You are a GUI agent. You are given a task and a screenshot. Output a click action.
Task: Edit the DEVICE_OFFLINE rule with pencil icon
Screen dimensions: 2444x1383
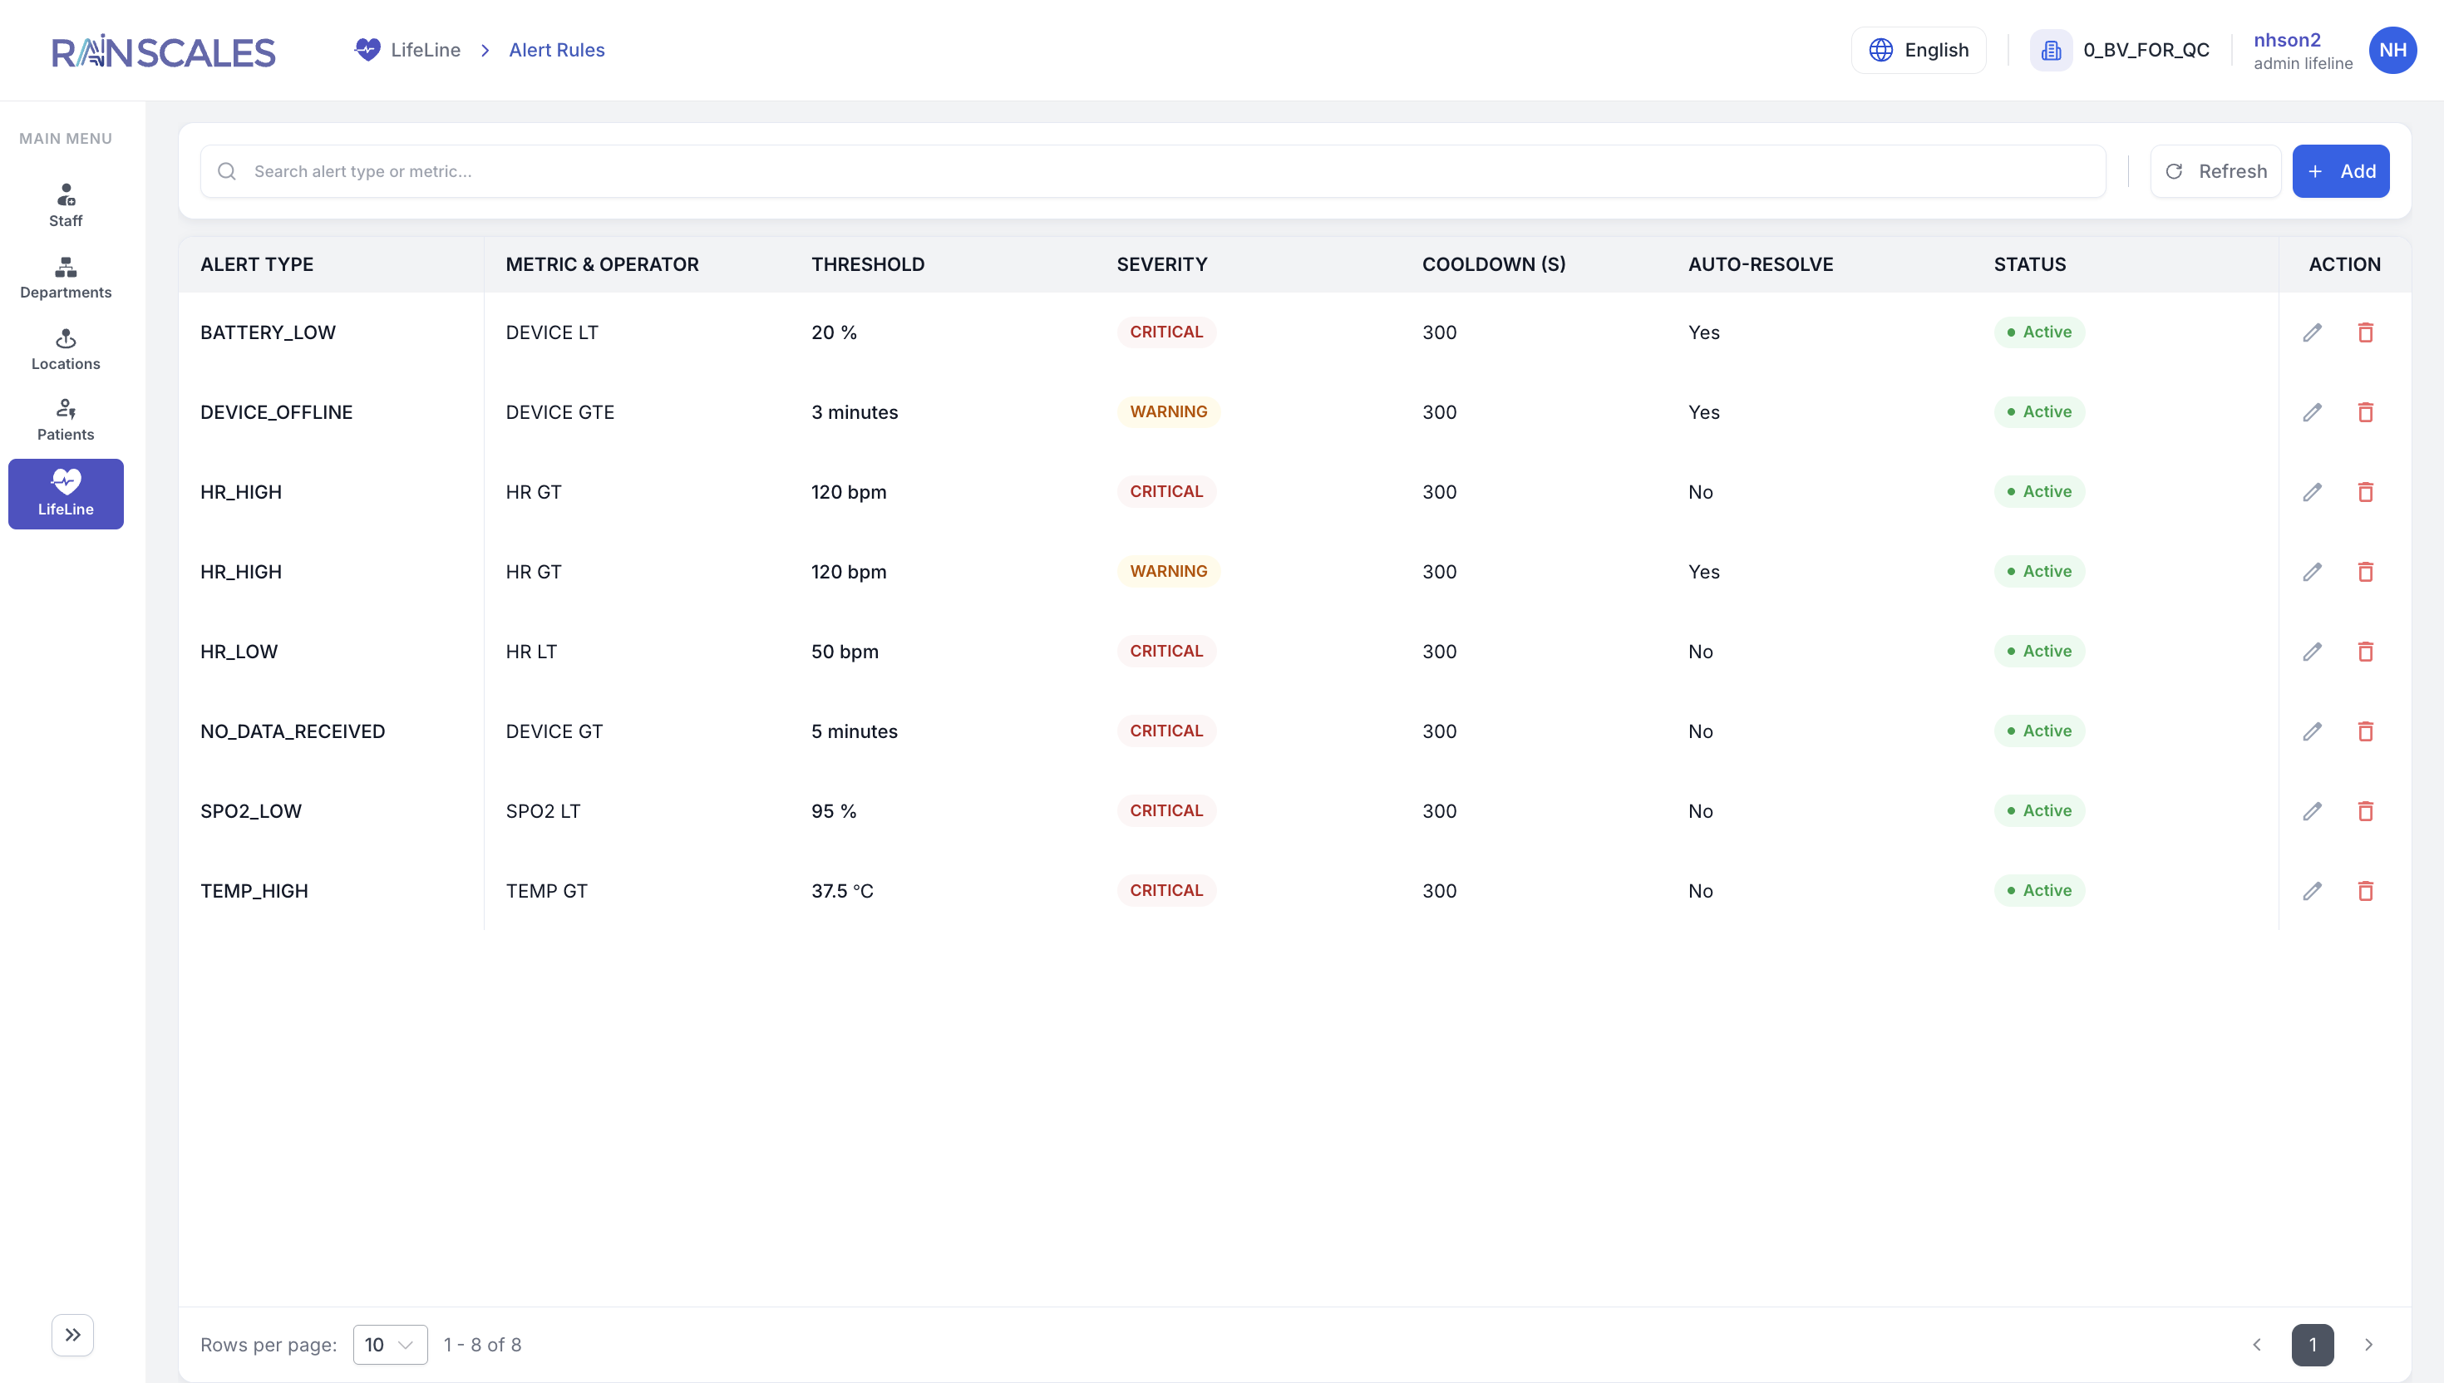[2312, 412]
